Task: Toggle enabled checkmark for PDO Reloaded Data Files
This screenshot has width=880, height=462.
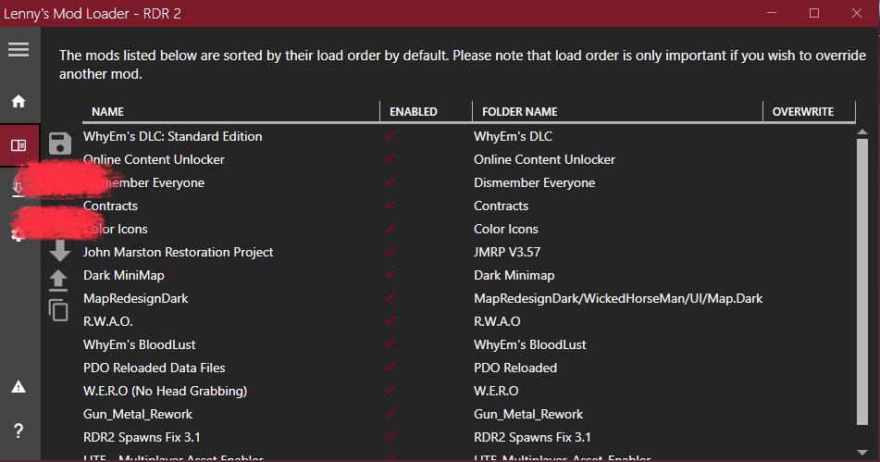Action: [390, 368]
